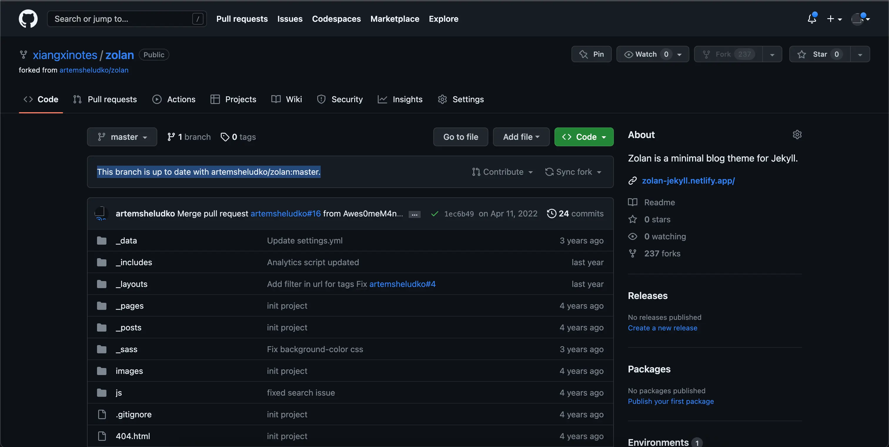Screen dimensions: 889x447
Task: Click the _includes folder icon
Action: [x=101, y=262]
